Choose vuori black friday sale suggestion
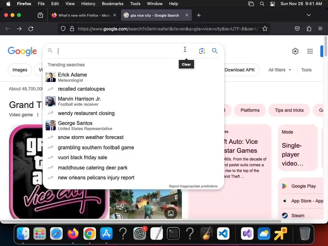The width and height of the screenshot is (328, 246). tap(133, 157)
